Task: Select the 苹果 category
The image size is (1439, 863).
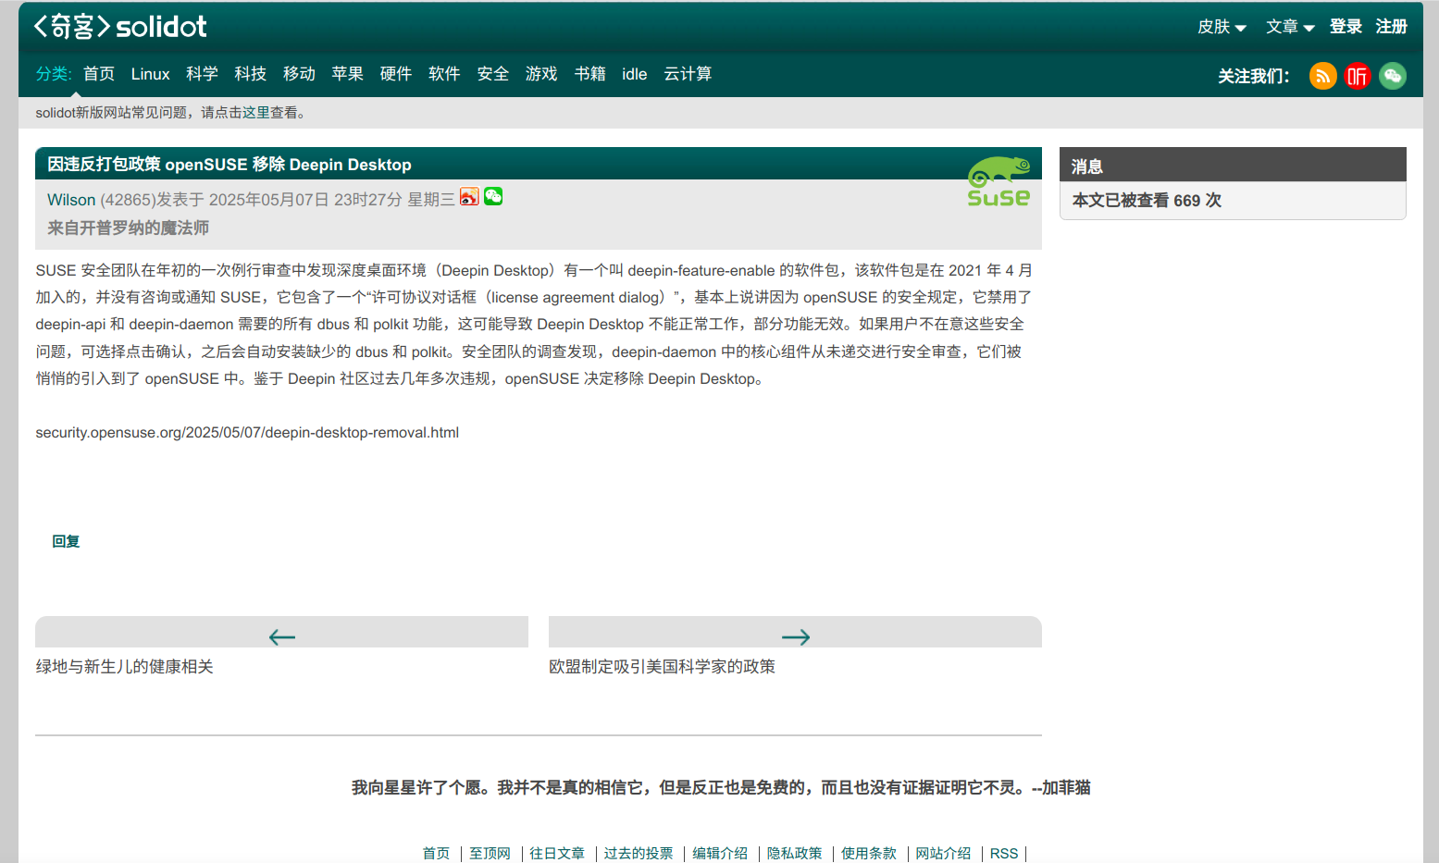Action: [x=348, y=74]
